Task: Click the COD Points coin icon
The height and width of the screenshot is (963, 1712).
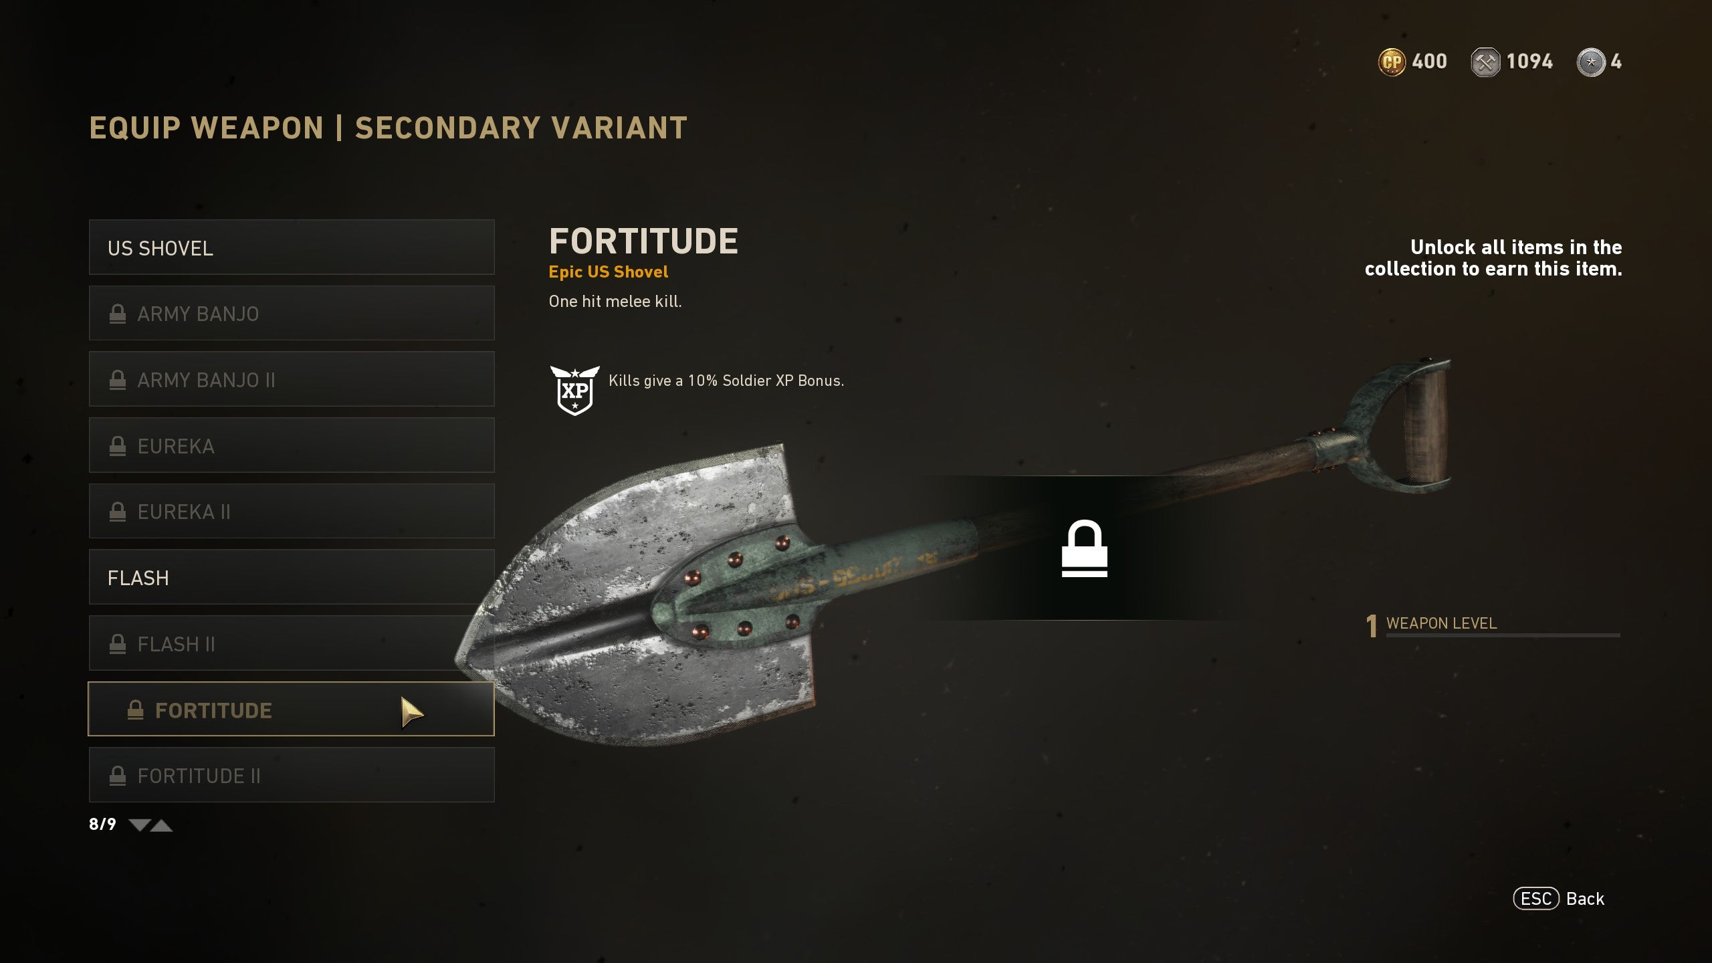Action: [x=1392, y=62]
